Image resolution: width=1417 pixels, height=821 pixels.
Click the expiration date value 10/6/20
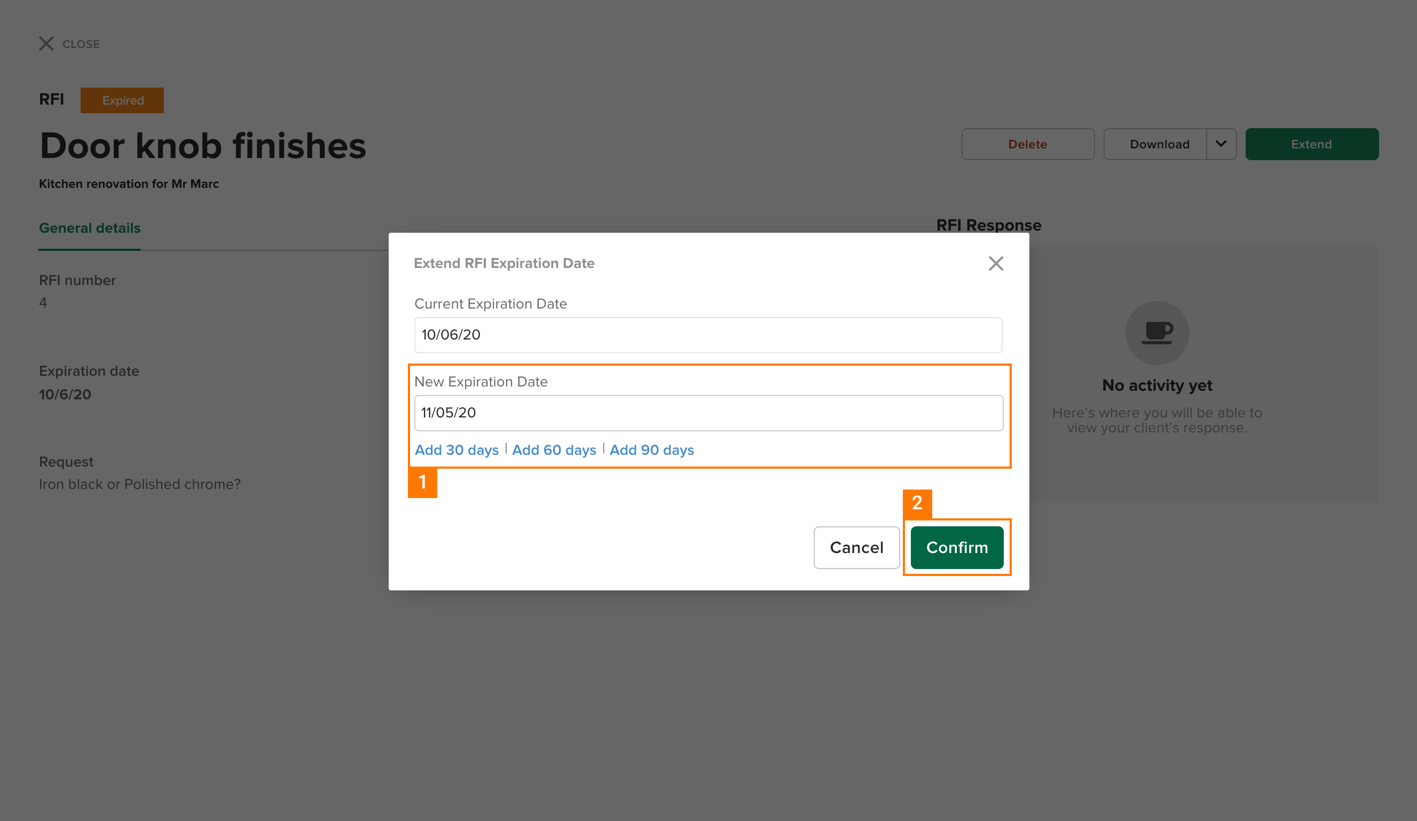(x=65, y=394)
